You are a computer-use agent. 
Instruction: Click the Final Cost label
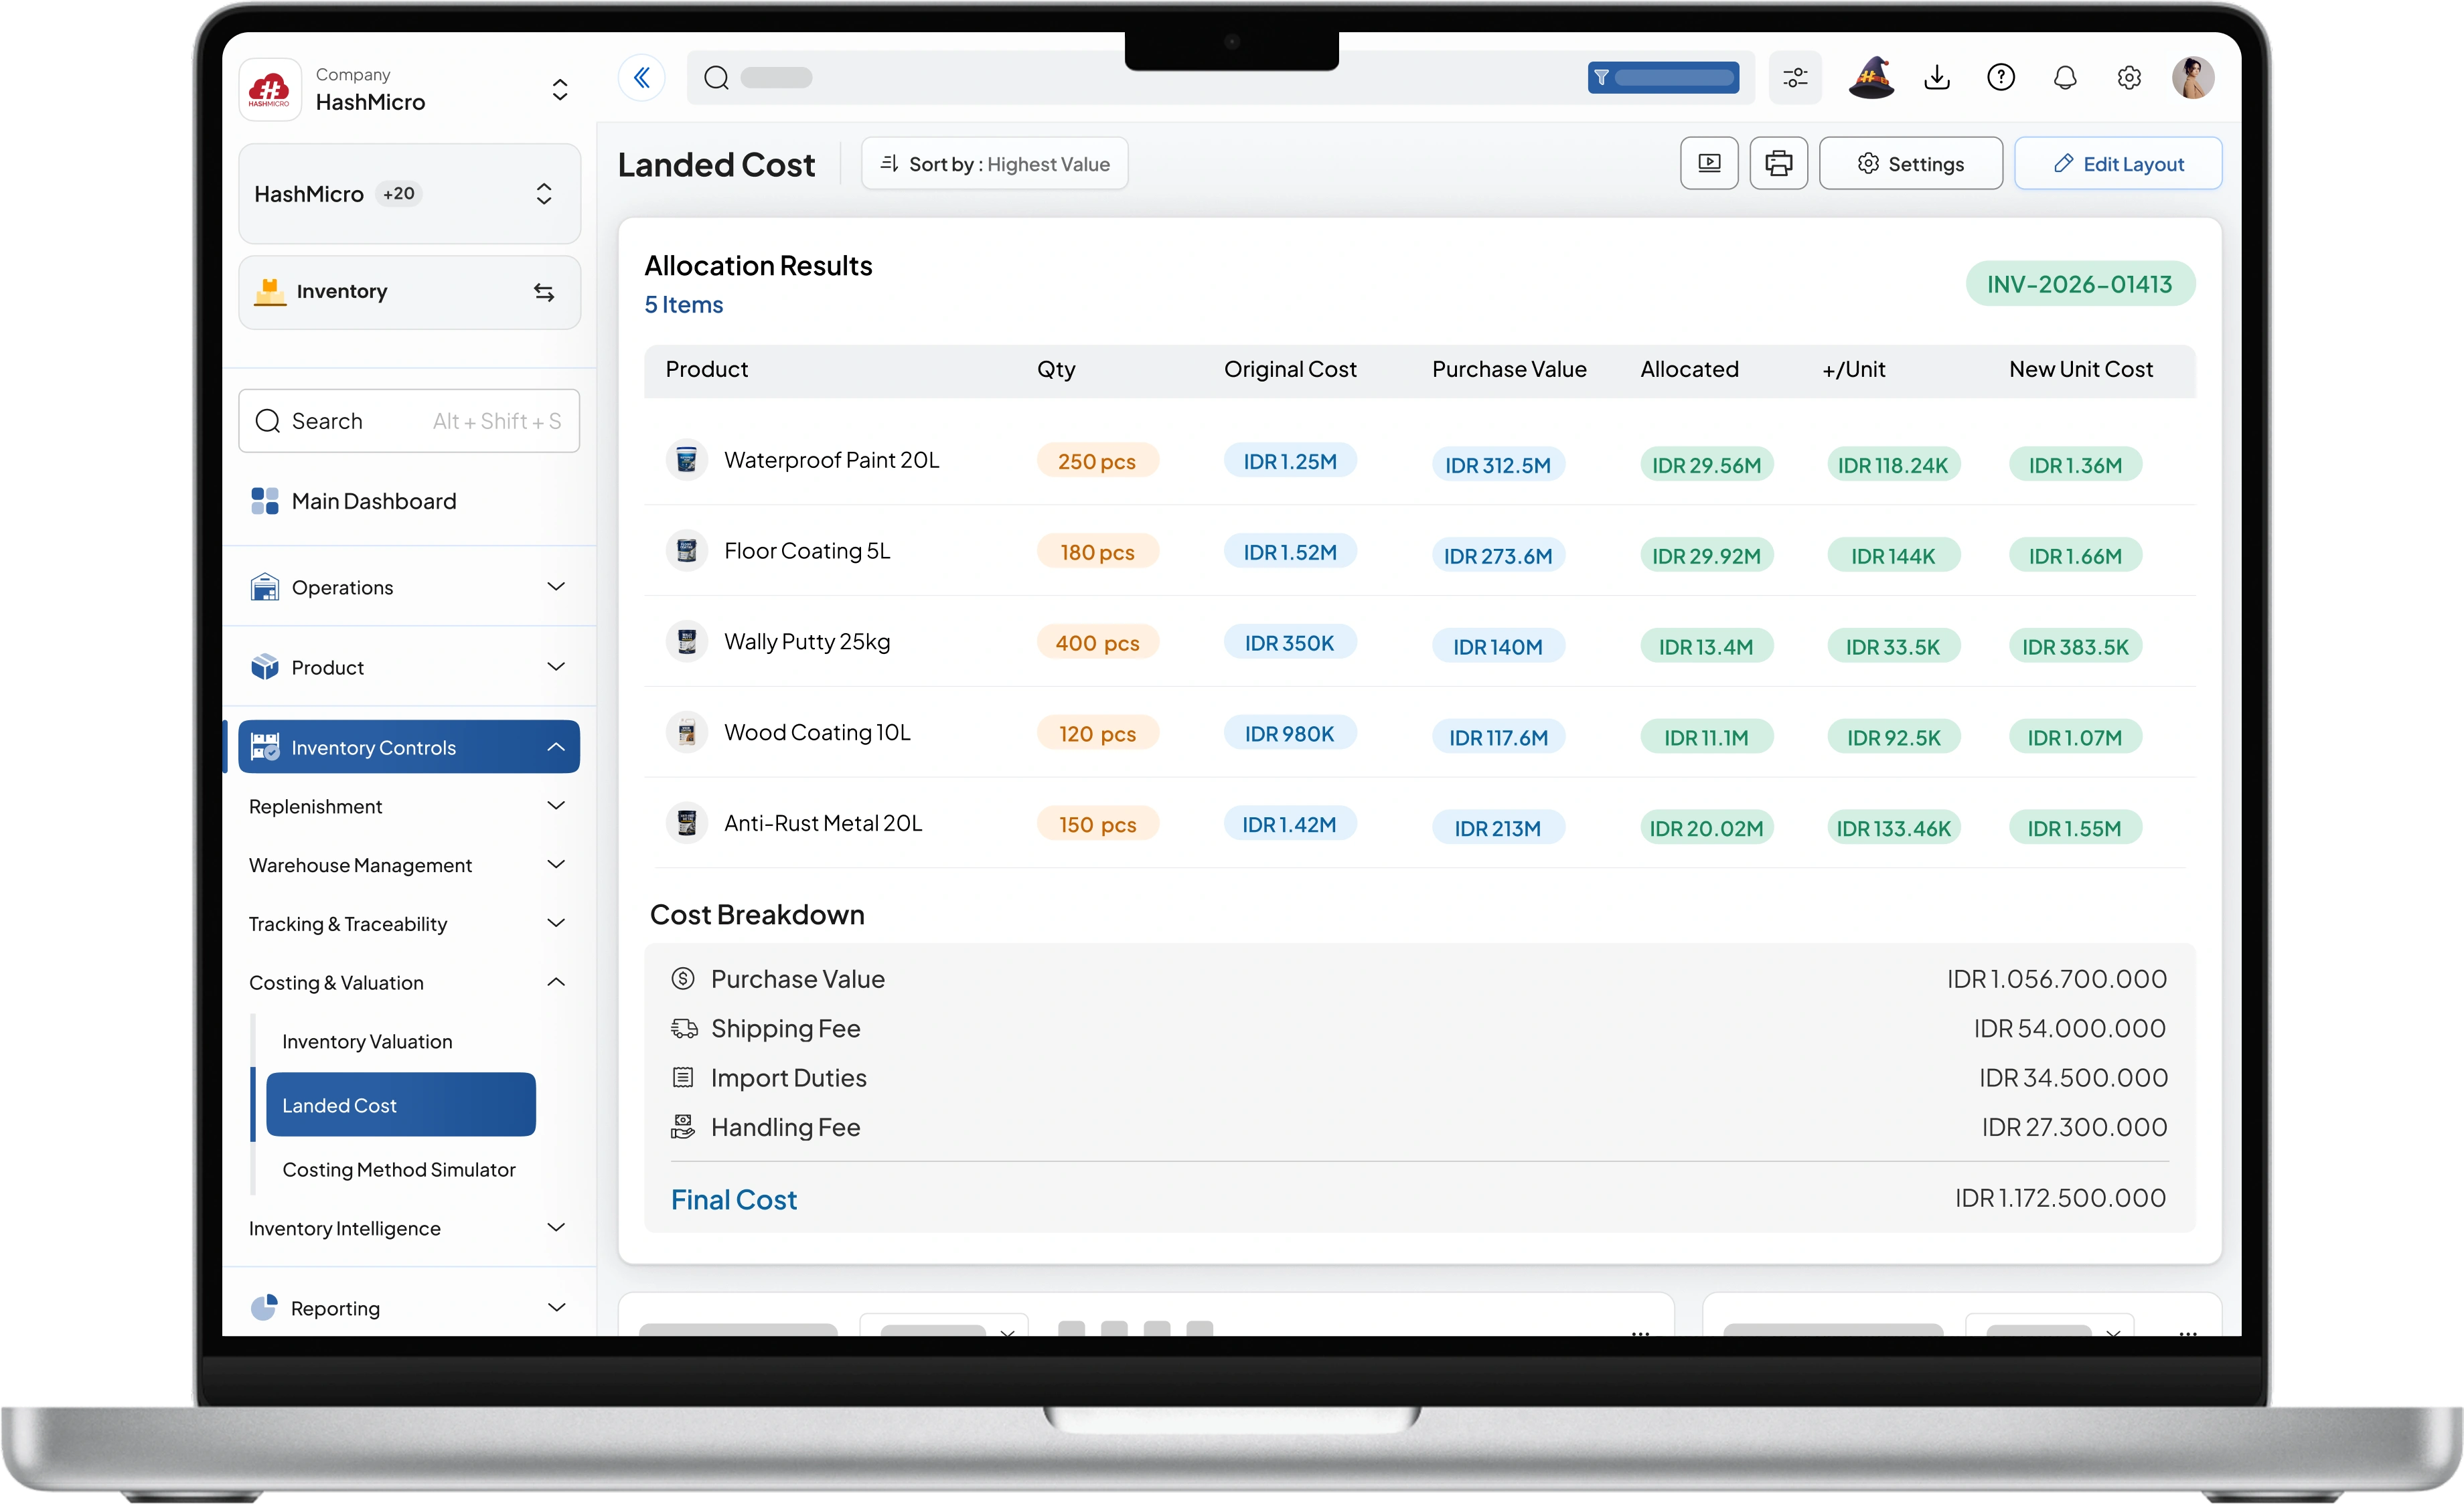tap(734, 1199)
